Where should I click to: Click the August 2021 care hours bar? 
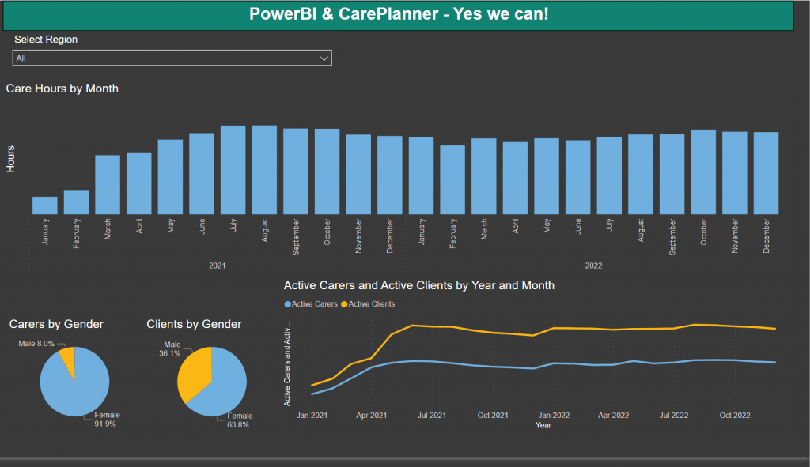tap(264, 170)
